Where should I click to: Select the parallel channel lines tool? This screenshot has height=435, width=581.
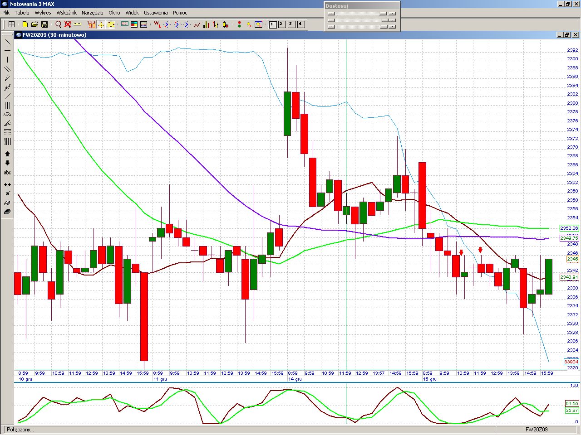[7, 69]
